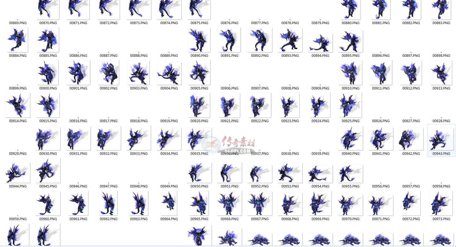
Task: Click the file name 00959.PNG
Action: (x=18, y=219)
